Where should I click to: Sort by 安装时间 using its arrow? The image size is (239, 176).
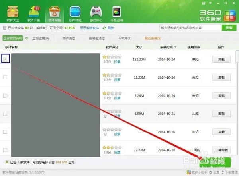coord(175,47)
